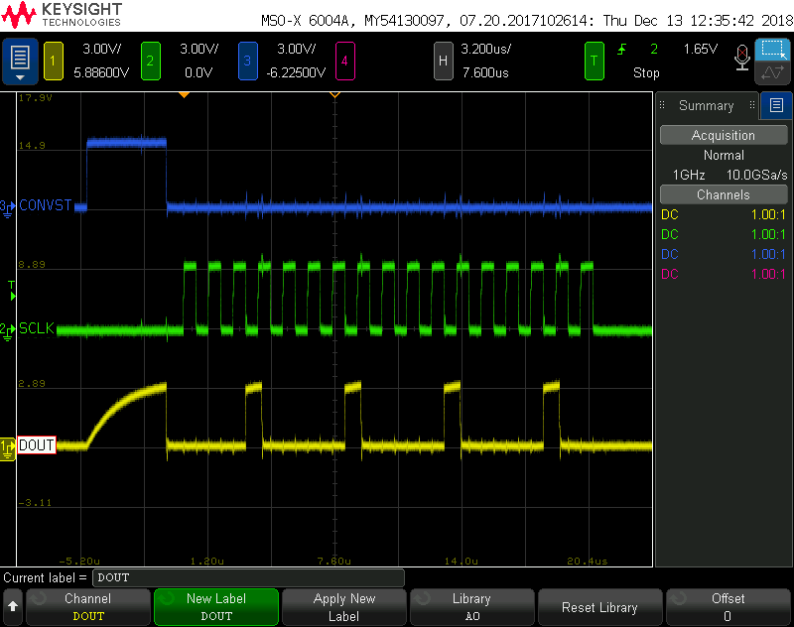Click the back up-arrow softkey
Screen dimensions: 794x627
point(13,607)
